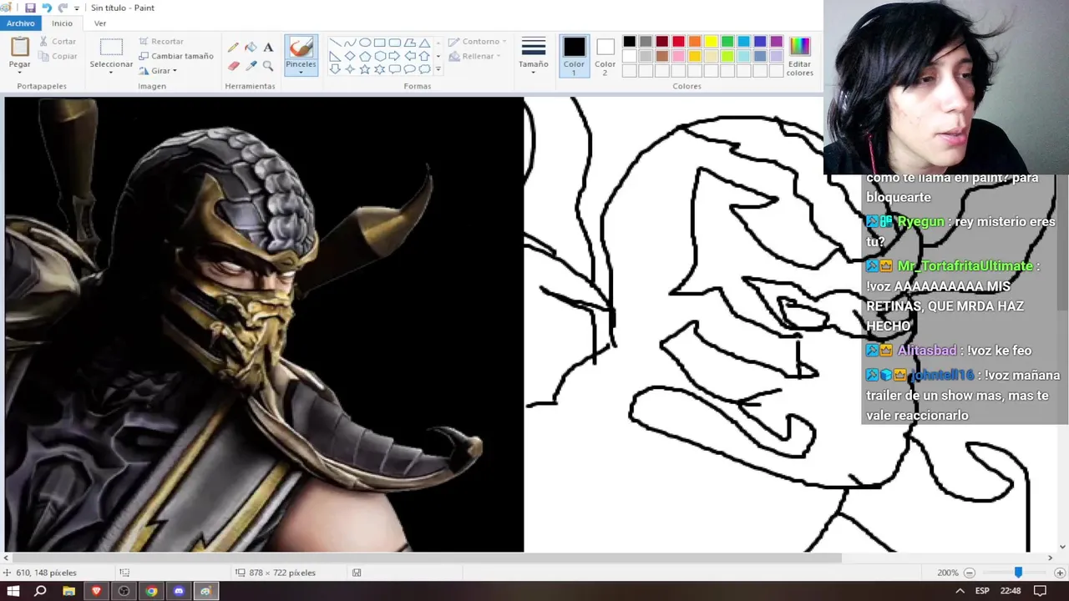Open the Pegar dropdown arrow
Screen dimensions: 1069x601
pyautogui.click(x=19, y=73)
